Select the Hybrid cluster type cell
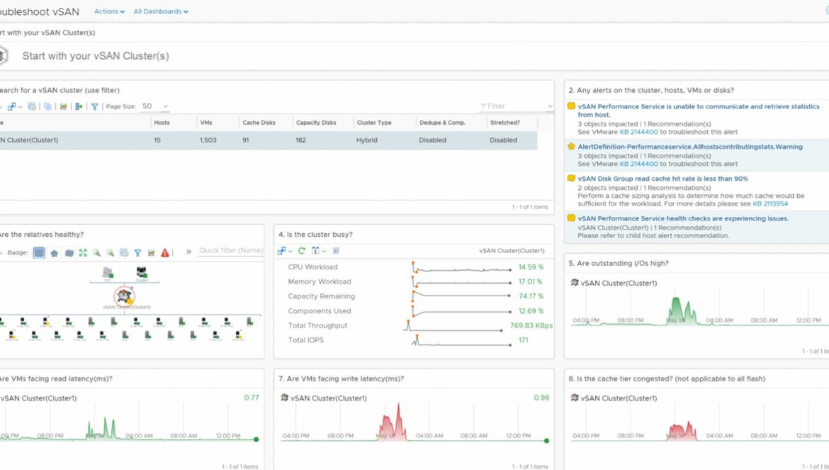 point(367,140)
